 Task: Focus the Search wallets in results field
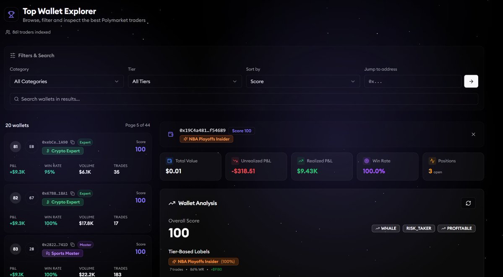coord(244,99)
